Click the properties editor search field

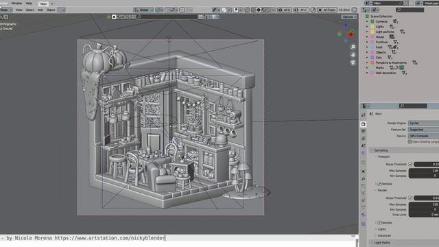[x=413, y=106]
